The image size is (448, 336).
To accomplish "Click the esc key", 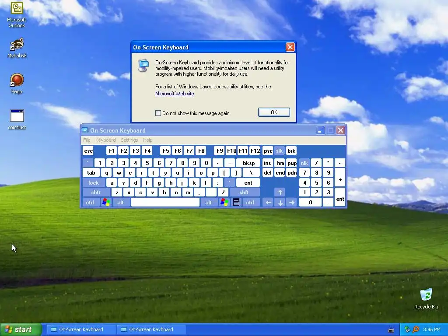I will [x=88, y=150].
